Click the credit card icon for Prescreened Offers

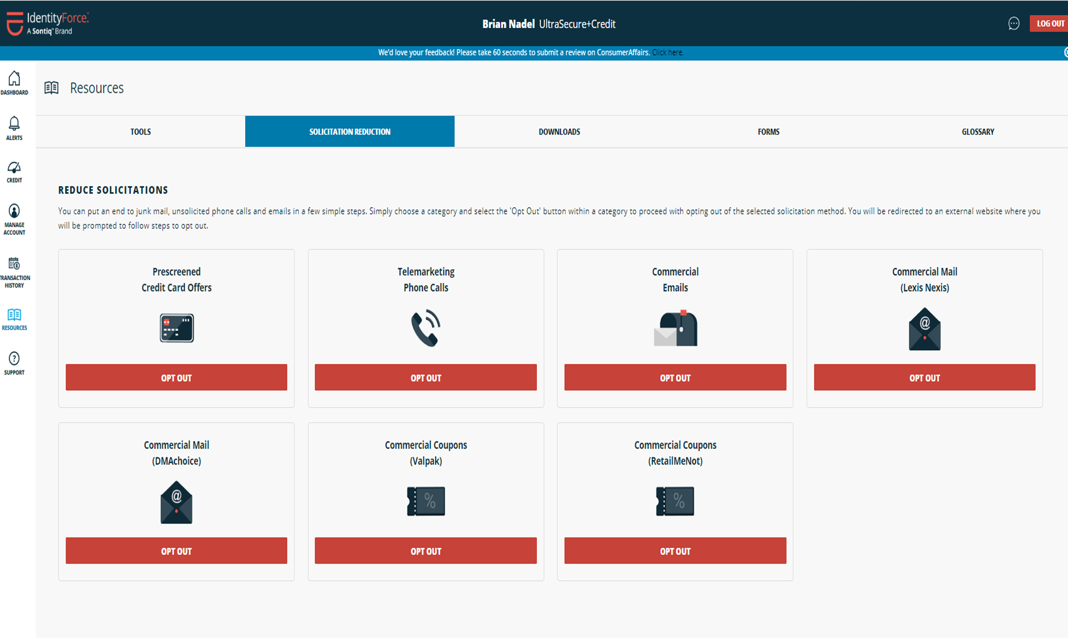(176, 328)
